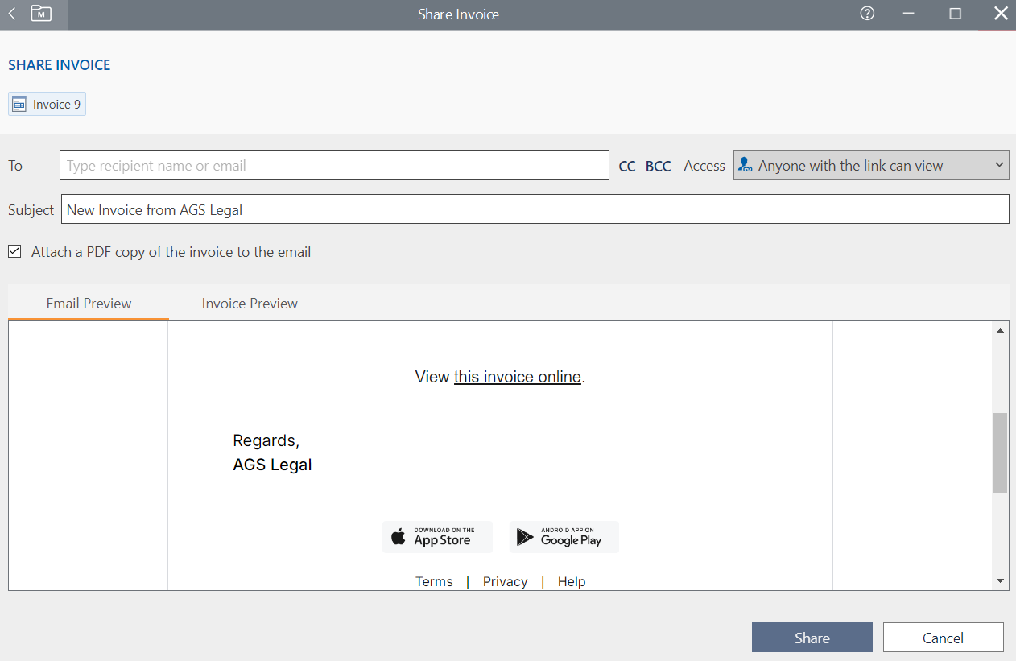Uncheck Attach a PDF copy checkbox
The width and height of the screenshot is (1016, 661).
click(14, 252)
